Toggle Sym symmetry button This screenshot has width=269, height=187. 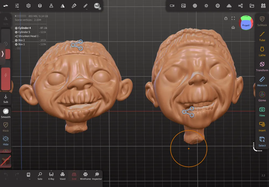pos(6,21)
